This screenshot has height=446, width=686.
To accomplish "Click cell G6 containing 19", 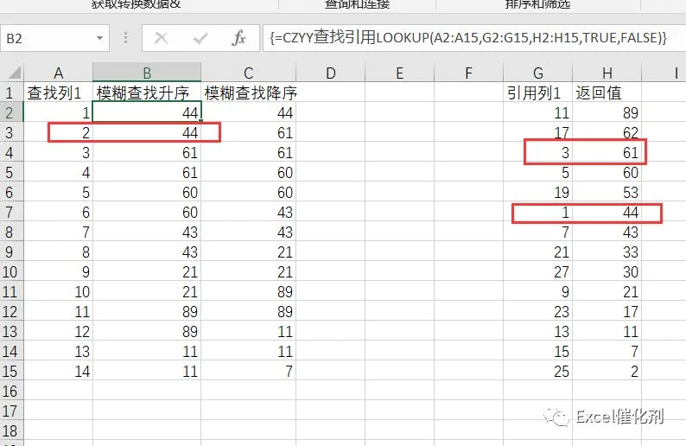I will click(538, 192).
